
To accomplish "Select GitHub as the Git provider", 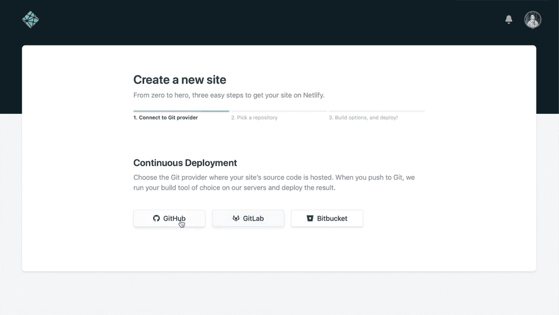I will (169, 218).
